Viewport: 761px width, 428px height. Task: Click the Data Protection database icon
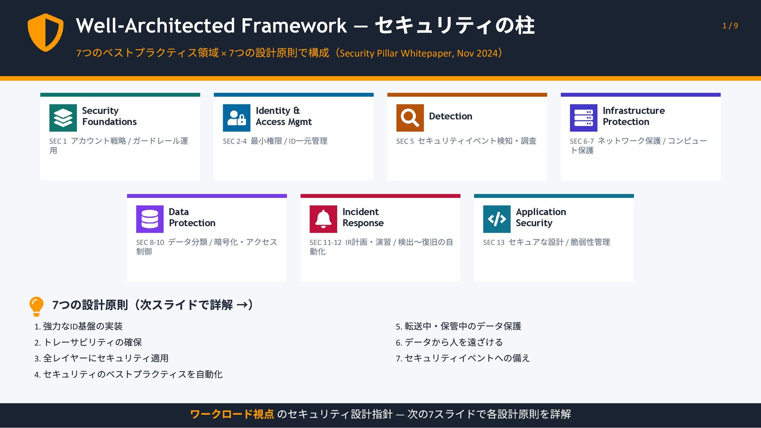pyautogui.click(x=150, y=219)
